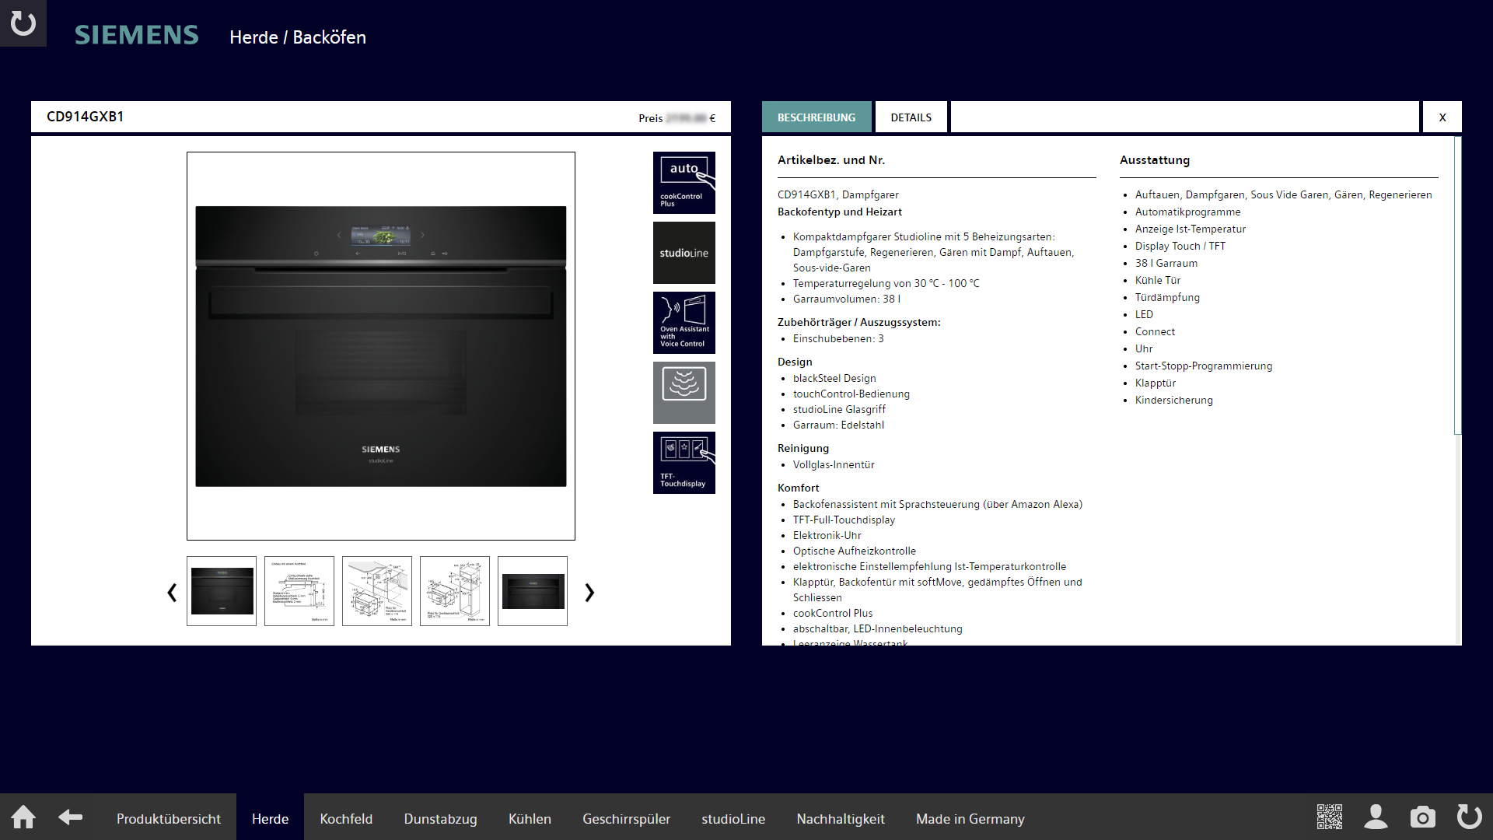
Task: Click the camera screenshot icon
Action: tap(1422, 817)
